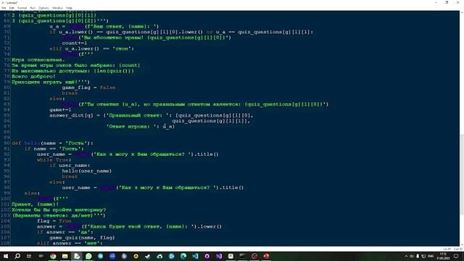This screenshot has width=464, height=261.
Task: Open the File menu
Action: pyautogui.click(x=4, y=8)
